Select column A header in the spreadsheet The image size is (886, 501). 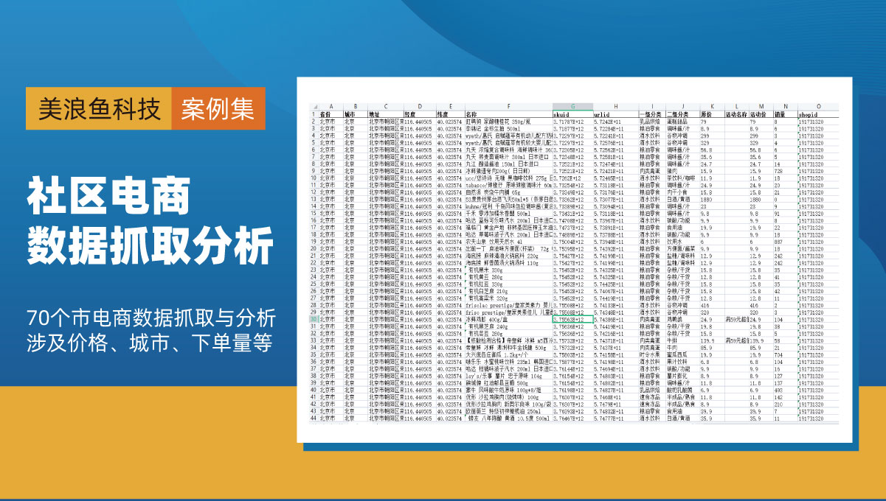pyautogui.click(x=330, y=107)
